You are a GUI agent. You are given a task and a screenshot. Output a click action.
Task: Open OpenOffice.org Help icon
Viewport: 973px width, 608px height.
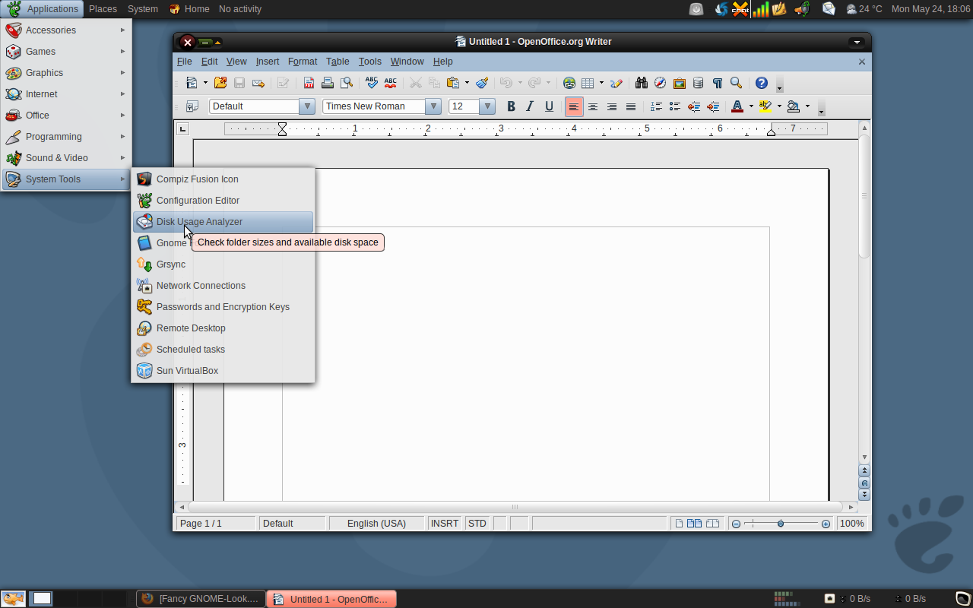coord(762,83)
